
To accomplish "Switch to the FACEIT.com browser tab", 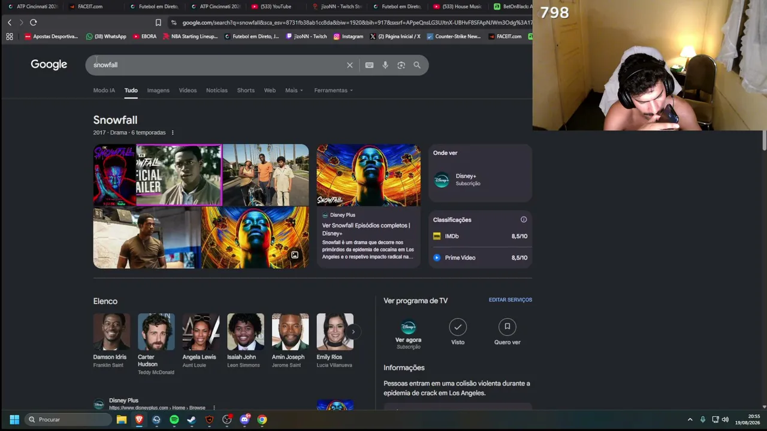I will [x=90, y=7].
